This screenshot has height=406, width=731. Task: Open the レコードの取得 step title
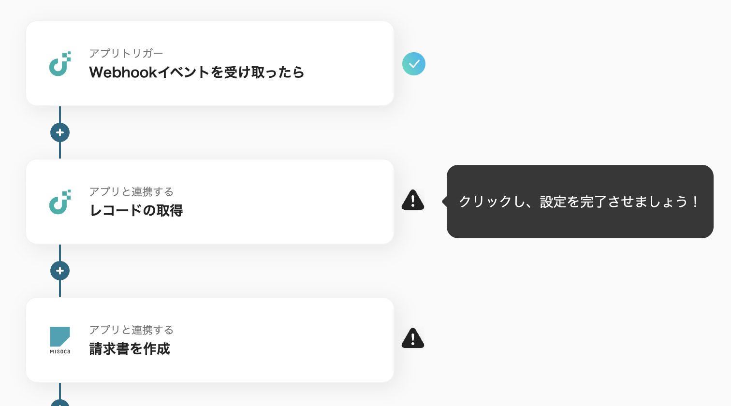[x=136, y=211]
